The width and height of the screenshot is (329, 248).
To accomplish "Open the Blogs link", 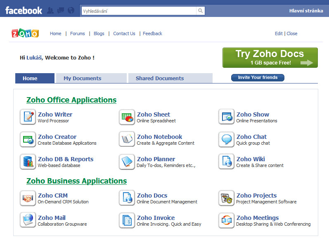I will click(99, 33).
